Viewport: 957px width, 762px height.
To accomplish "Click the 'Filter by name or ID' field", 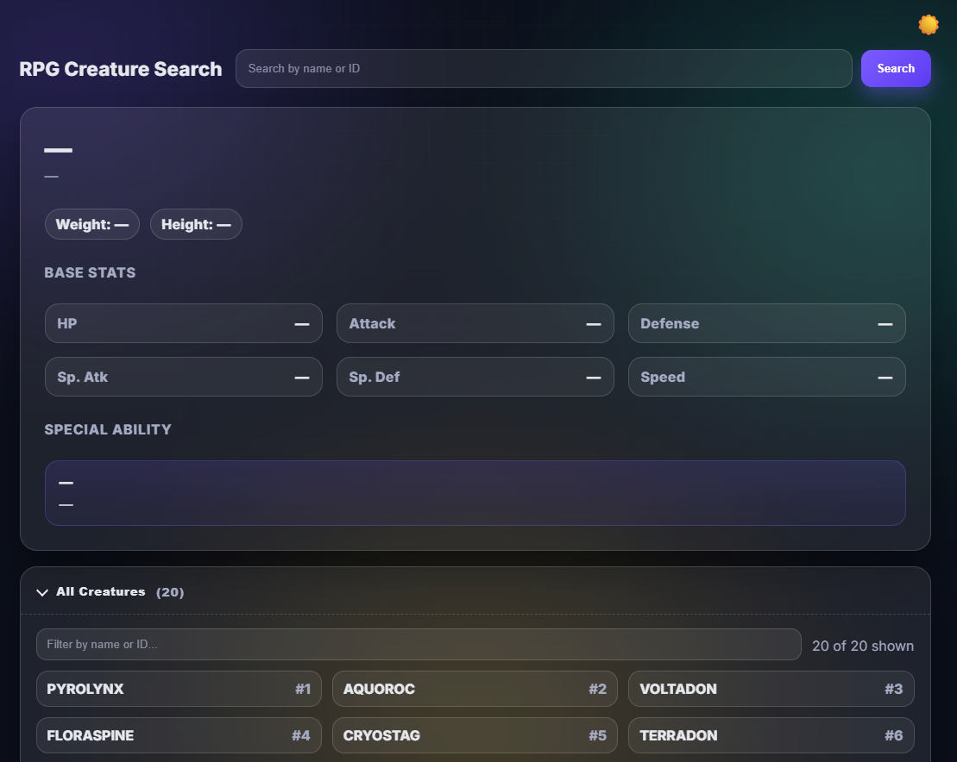I will tap(419, 644).
